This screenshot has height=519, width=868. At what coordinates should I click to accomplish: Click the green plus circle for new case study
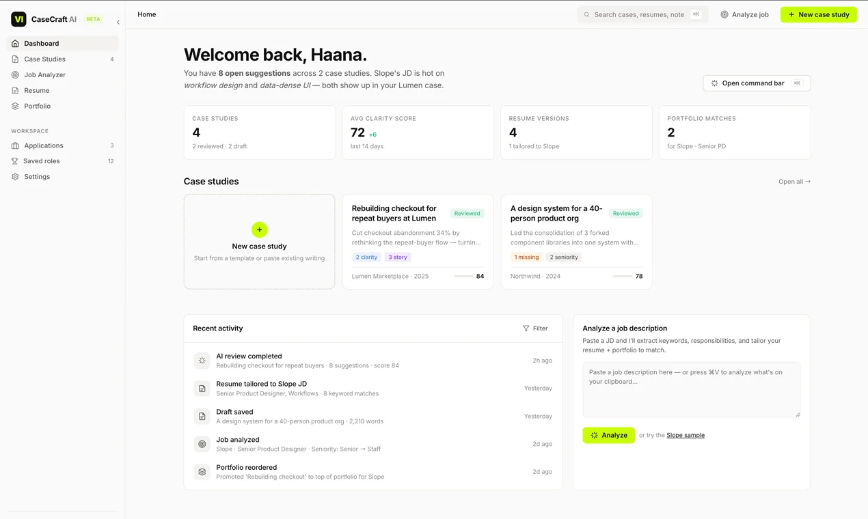pyautogui.click(x=259, y=229)
